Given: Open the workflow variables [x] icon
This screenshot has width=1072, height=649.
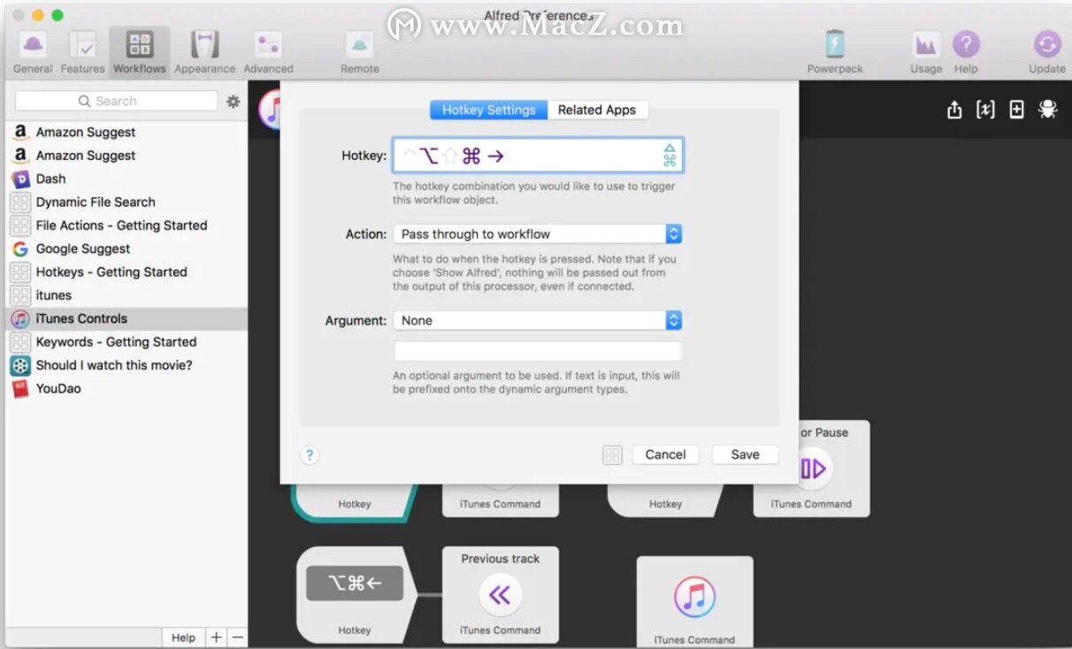Looking at the screenshot, I should click(x=985, y=110).
